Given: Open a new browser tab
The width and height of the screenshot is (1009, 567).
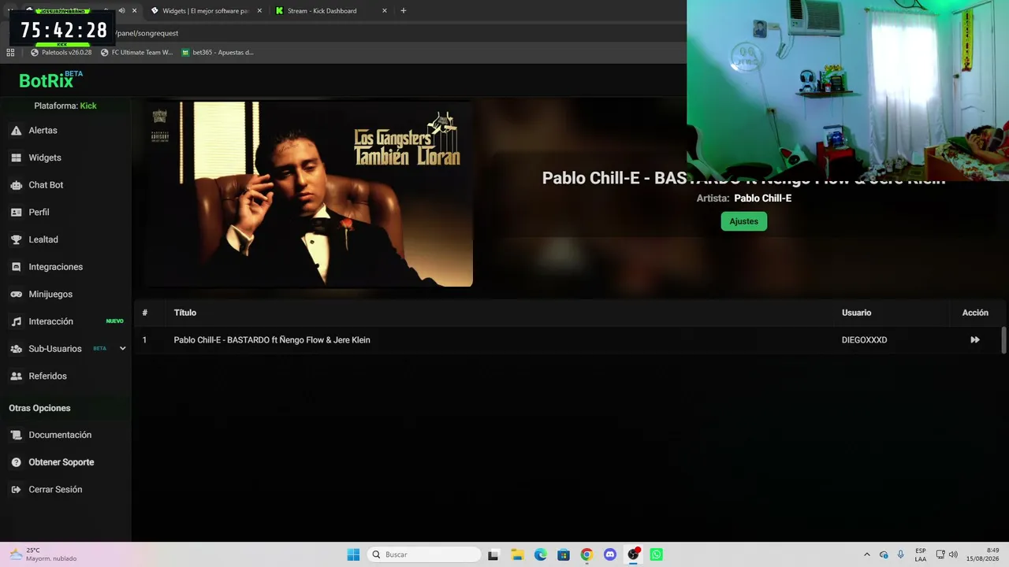Looking at the screenshot, I should tap(404, 11).
